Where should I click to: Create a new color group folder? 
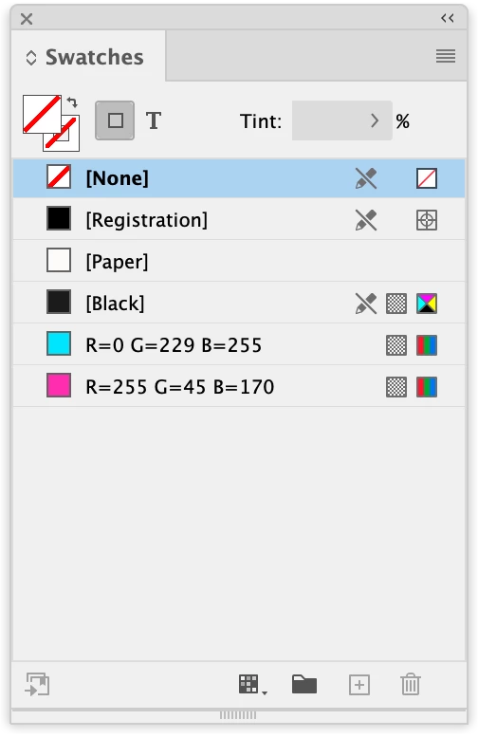[x=304, y=684]
